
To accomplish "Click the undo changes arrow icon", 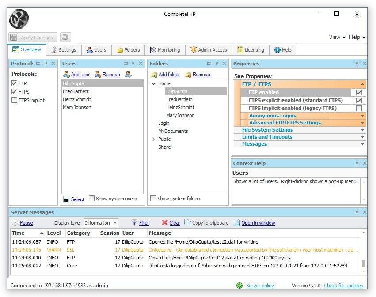I will coord(65,38).
